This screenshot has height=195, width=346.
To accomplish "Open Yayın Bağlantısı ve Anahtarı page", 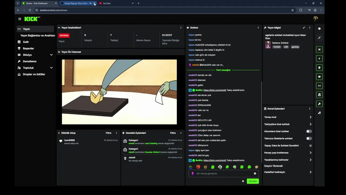I will coord(38,35).
